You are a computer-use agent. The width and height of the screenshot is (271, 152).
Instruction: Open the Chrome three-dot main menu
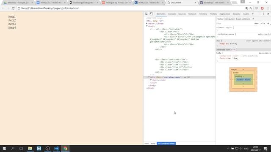[x=268, y=8]
